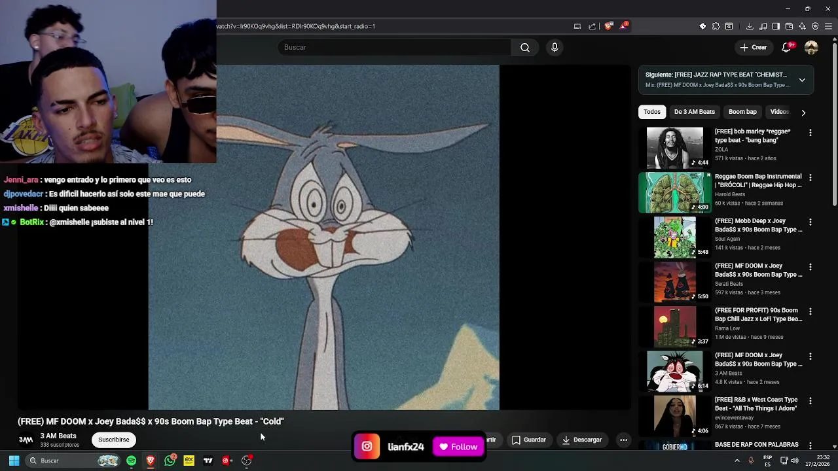Image resolution: width=838 pixels, height=471 pixels.
Task: Toggle the browser sidebar panel icon
Action: pos(776,26)
